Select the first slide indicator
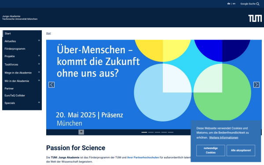 144,132
